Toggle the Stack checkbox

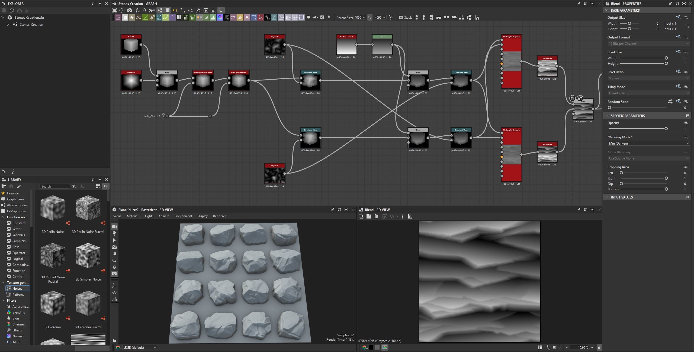point(401,18)
